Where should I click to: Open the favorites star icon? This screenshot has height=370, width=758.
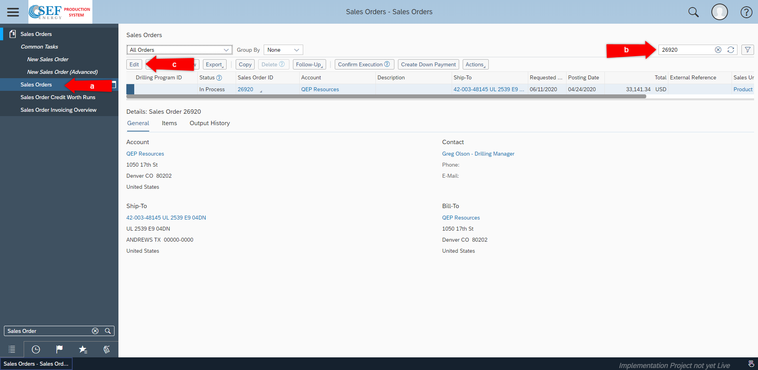click(x=83, y=349)
